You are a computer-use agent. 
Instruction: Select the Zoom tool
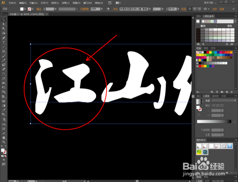(4, 142)
